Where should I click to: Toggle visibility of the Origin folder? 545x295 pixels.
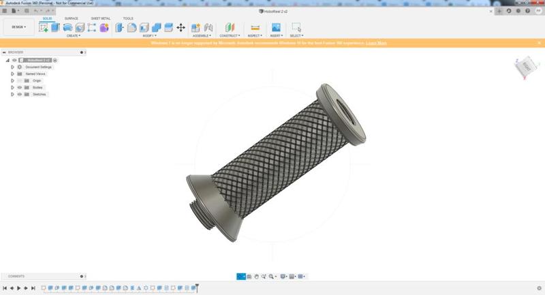[20, 80]
